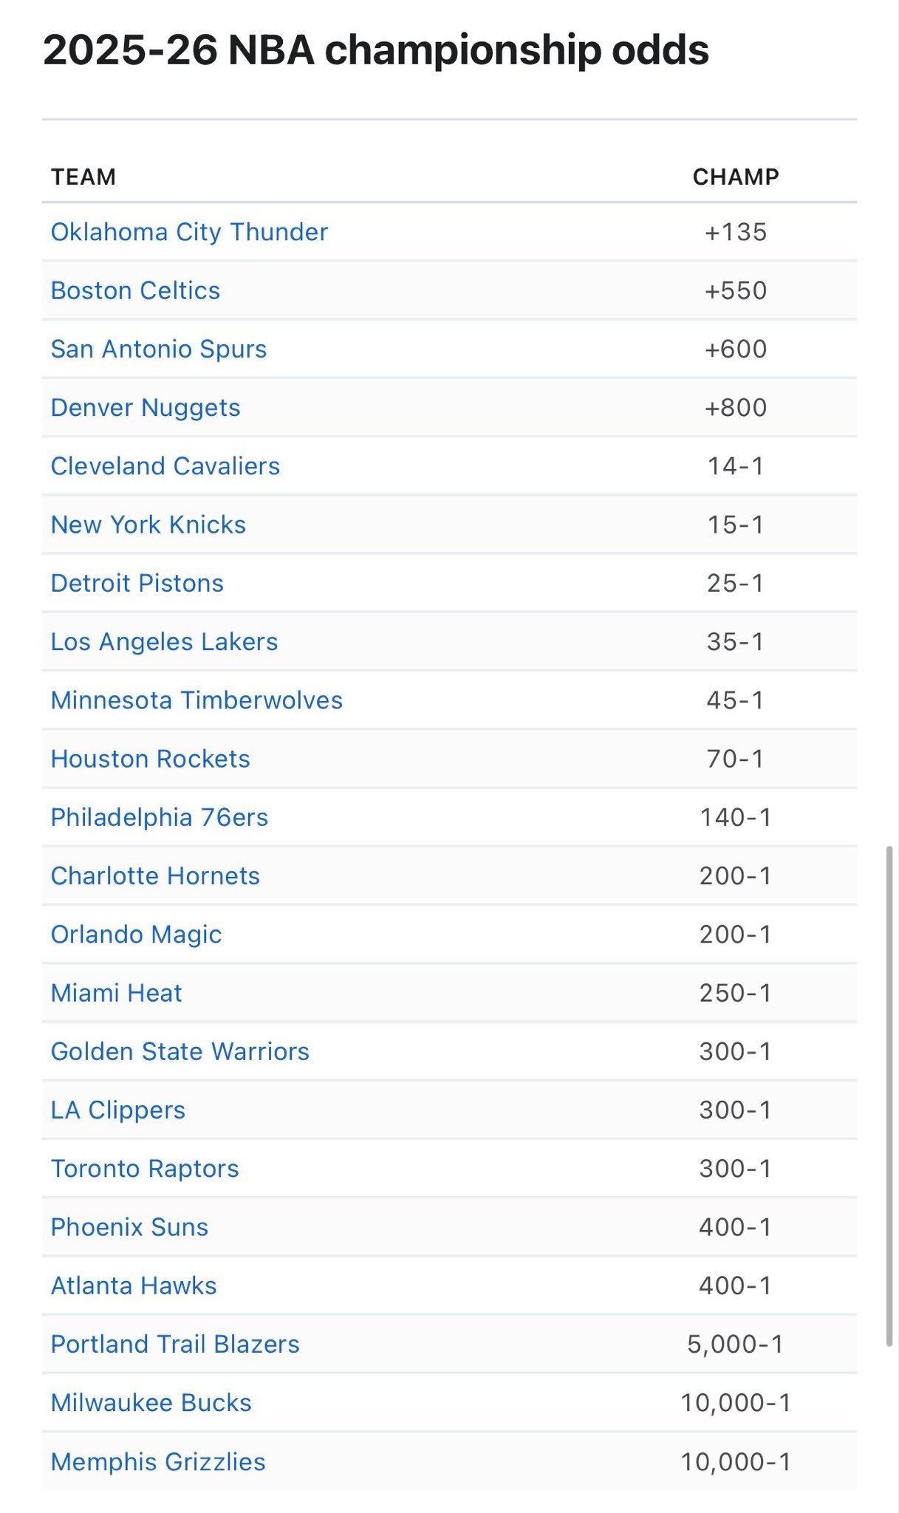Open the Cleveland Cavaliers link
This screenshot has height=1513, width=899.
[165, 466]
